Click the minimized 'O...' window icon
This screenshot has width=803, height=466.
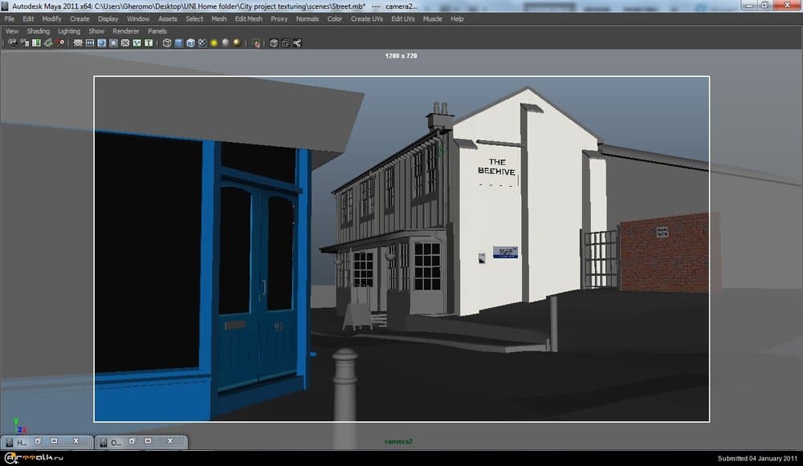coord(104,443)
